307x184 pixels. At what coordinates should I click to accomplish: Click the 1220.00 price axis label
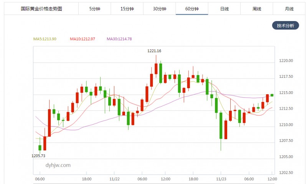coord(286,61)
